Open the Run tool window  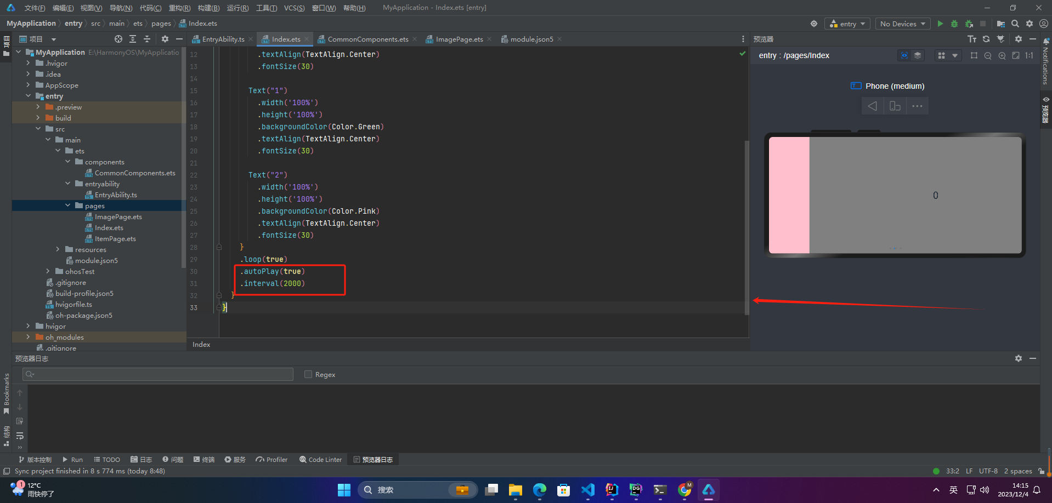(72, 460)
